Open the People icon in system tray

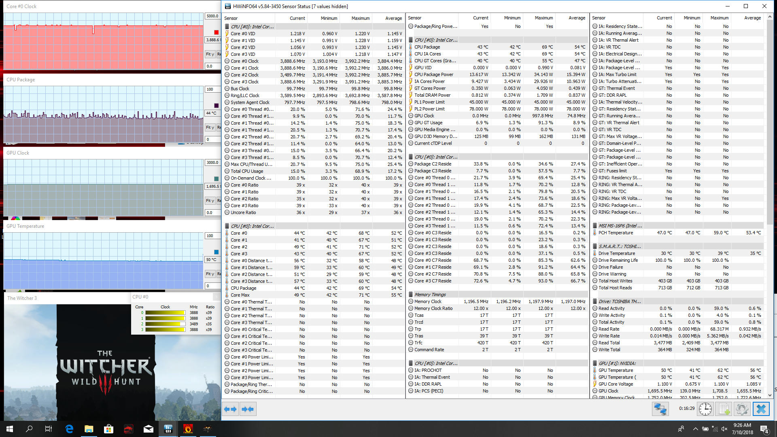point(681,429)
